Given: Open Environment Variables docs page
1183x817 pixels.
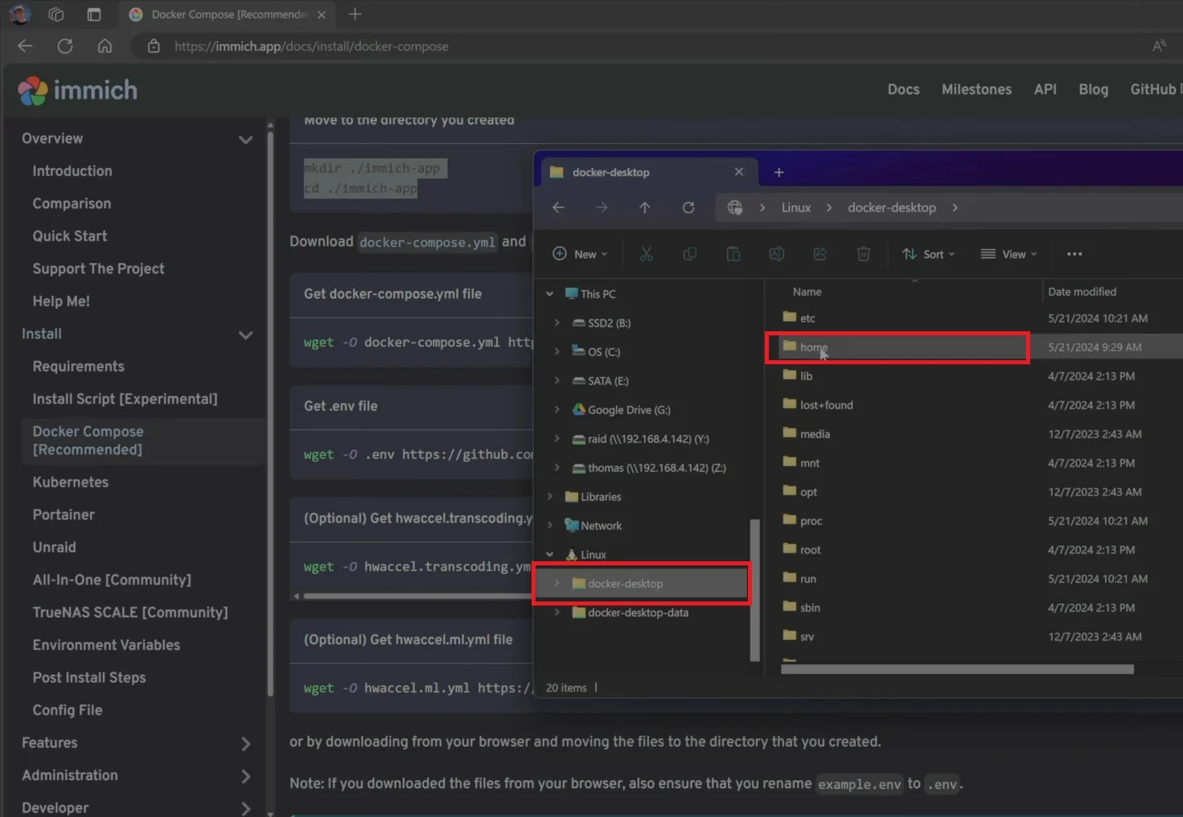Looking at the screenshot, I should tap(106, 645).
